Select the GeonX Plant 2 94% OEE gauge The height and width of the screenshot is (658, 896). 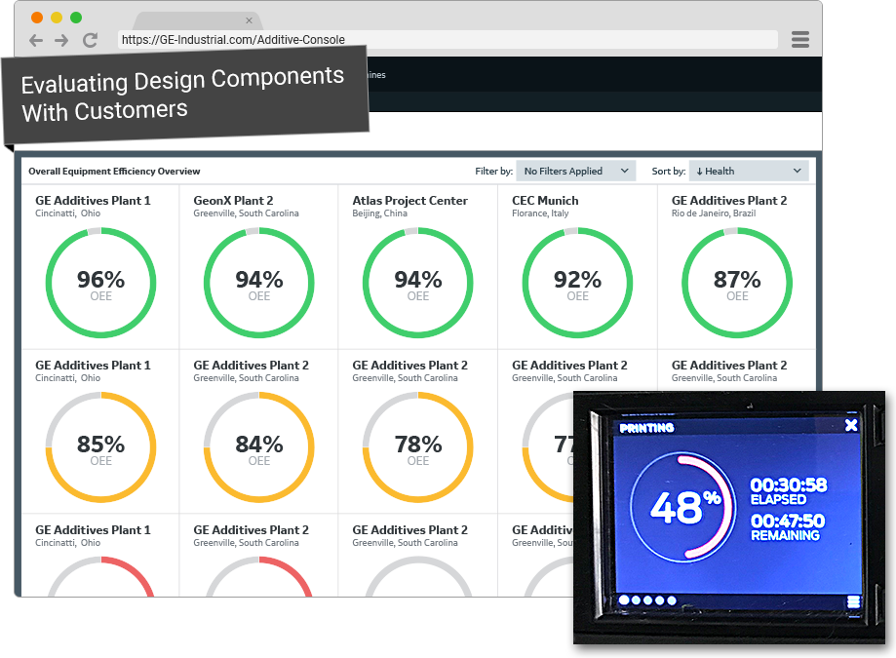point(259,283)
